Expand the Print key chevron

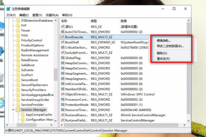pos(13,35)
